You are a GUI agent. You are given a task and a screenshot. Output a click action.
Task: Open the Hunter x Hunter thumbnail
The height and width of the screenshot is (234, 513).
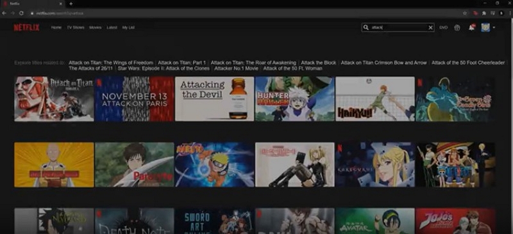295,99
